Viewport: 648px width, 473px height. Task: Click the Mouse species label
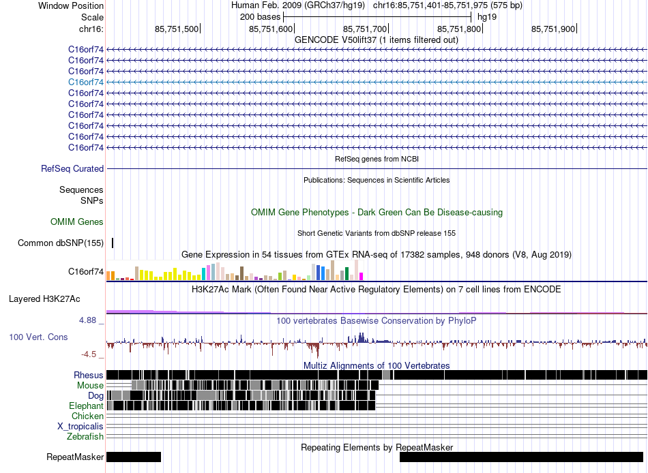point(90,386)
